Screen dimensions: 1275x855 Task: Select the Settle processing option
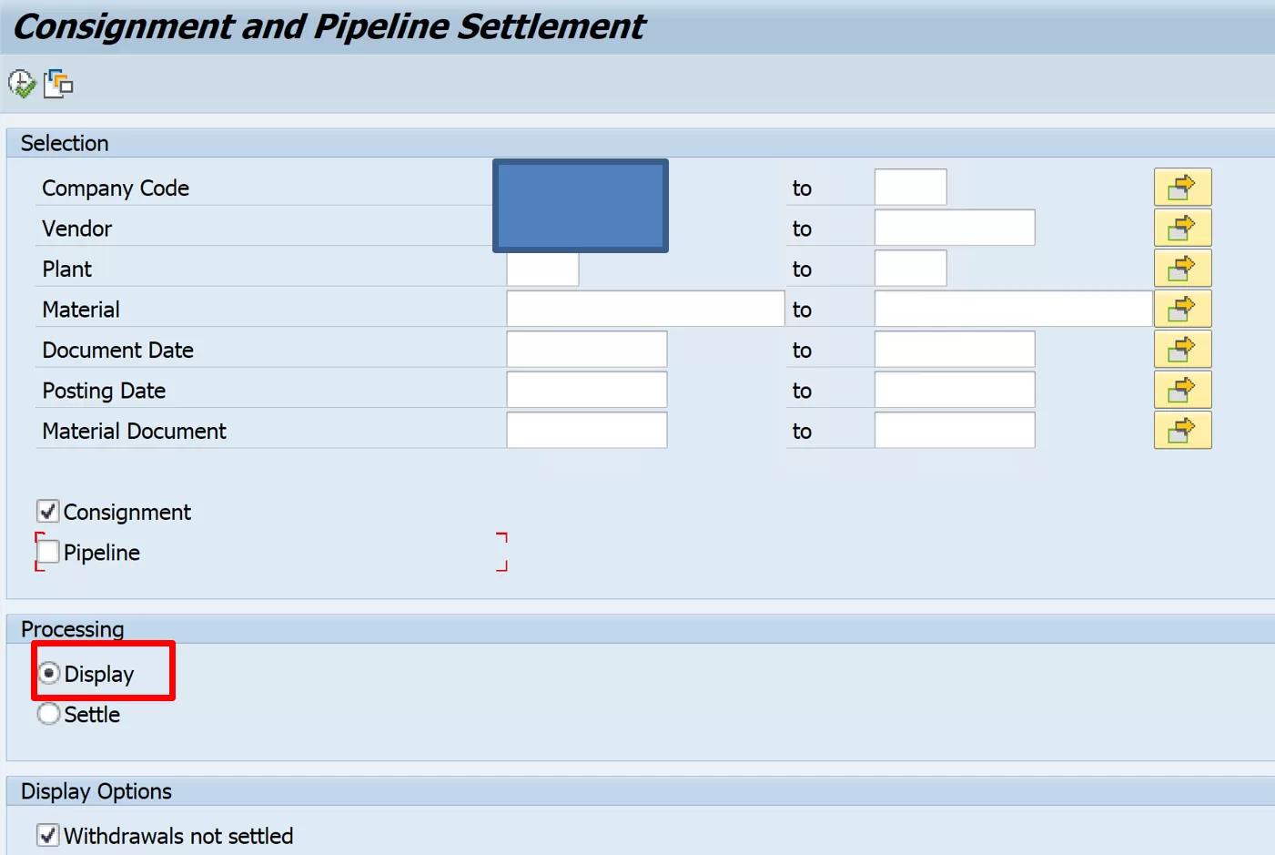(x=49, y=714)
